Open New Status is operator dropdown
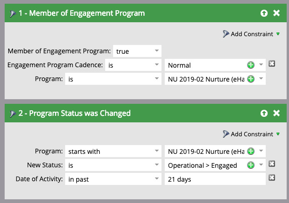Viewport: 289px width, 203px height. coord(113,165)
